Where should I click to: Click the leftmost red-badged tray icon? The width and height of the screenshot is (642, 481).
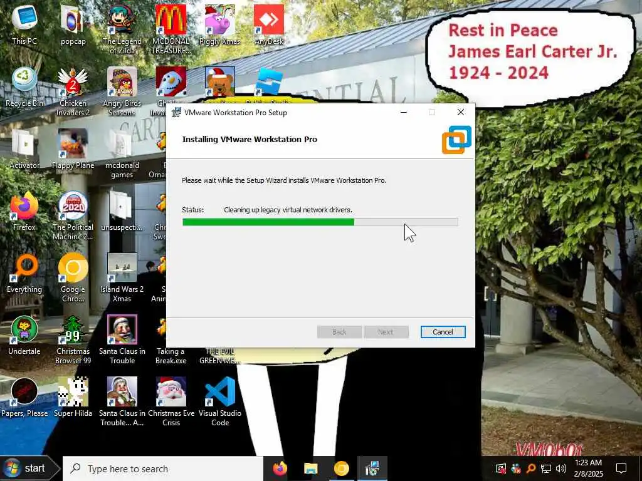click(501, 468)
